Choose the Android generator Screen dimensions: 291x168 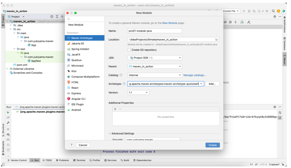click(85, 110)
